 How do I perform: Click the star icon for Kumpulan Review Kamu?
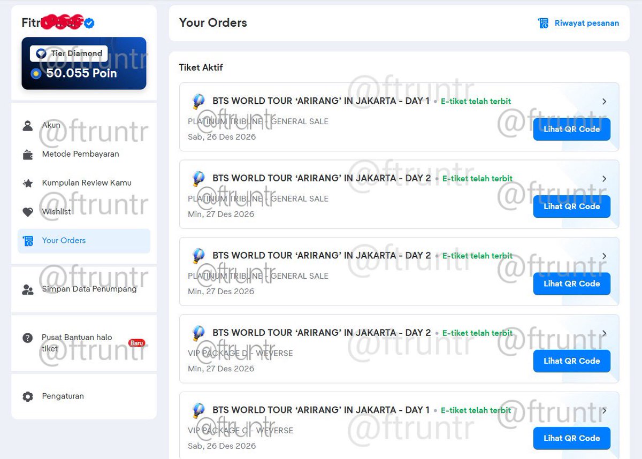click(x=28, y=183)
